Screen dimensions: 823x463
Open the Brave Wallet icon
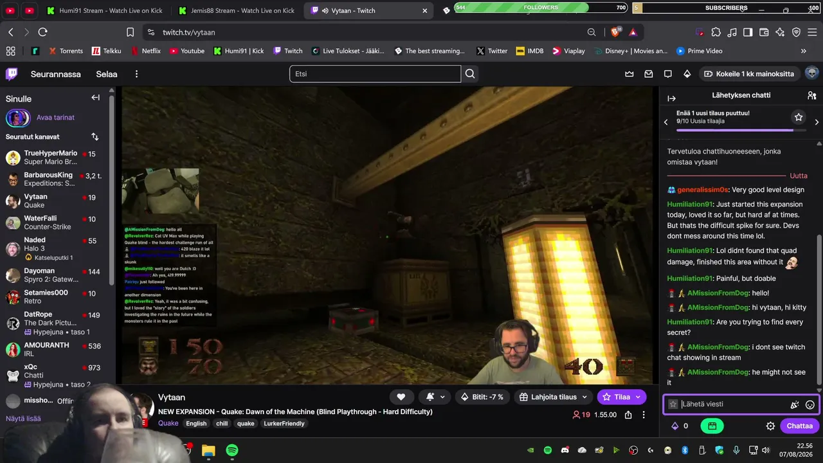[x=764, y=32]
